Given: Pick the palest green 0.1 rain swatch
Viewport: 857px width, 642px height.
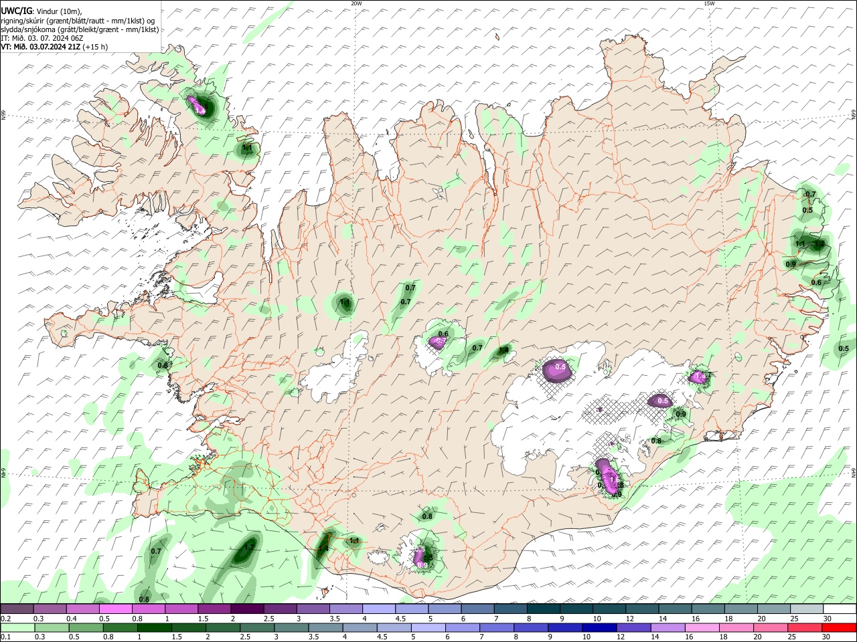Looking at the screenshot, I should pos(17,628).
